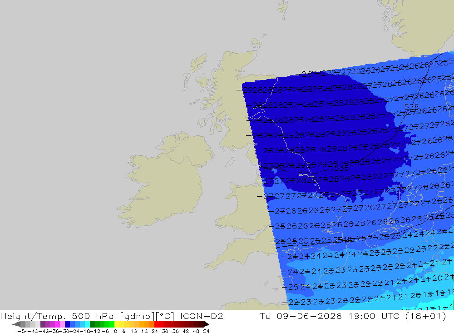Image resolution: width=454 pixels, height=333 pixels.
Task: Click the -54 legend value
Action: coord(23,331)
